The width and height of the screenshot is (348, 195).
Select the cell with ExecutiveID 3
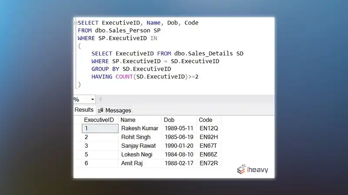point(100,146)
